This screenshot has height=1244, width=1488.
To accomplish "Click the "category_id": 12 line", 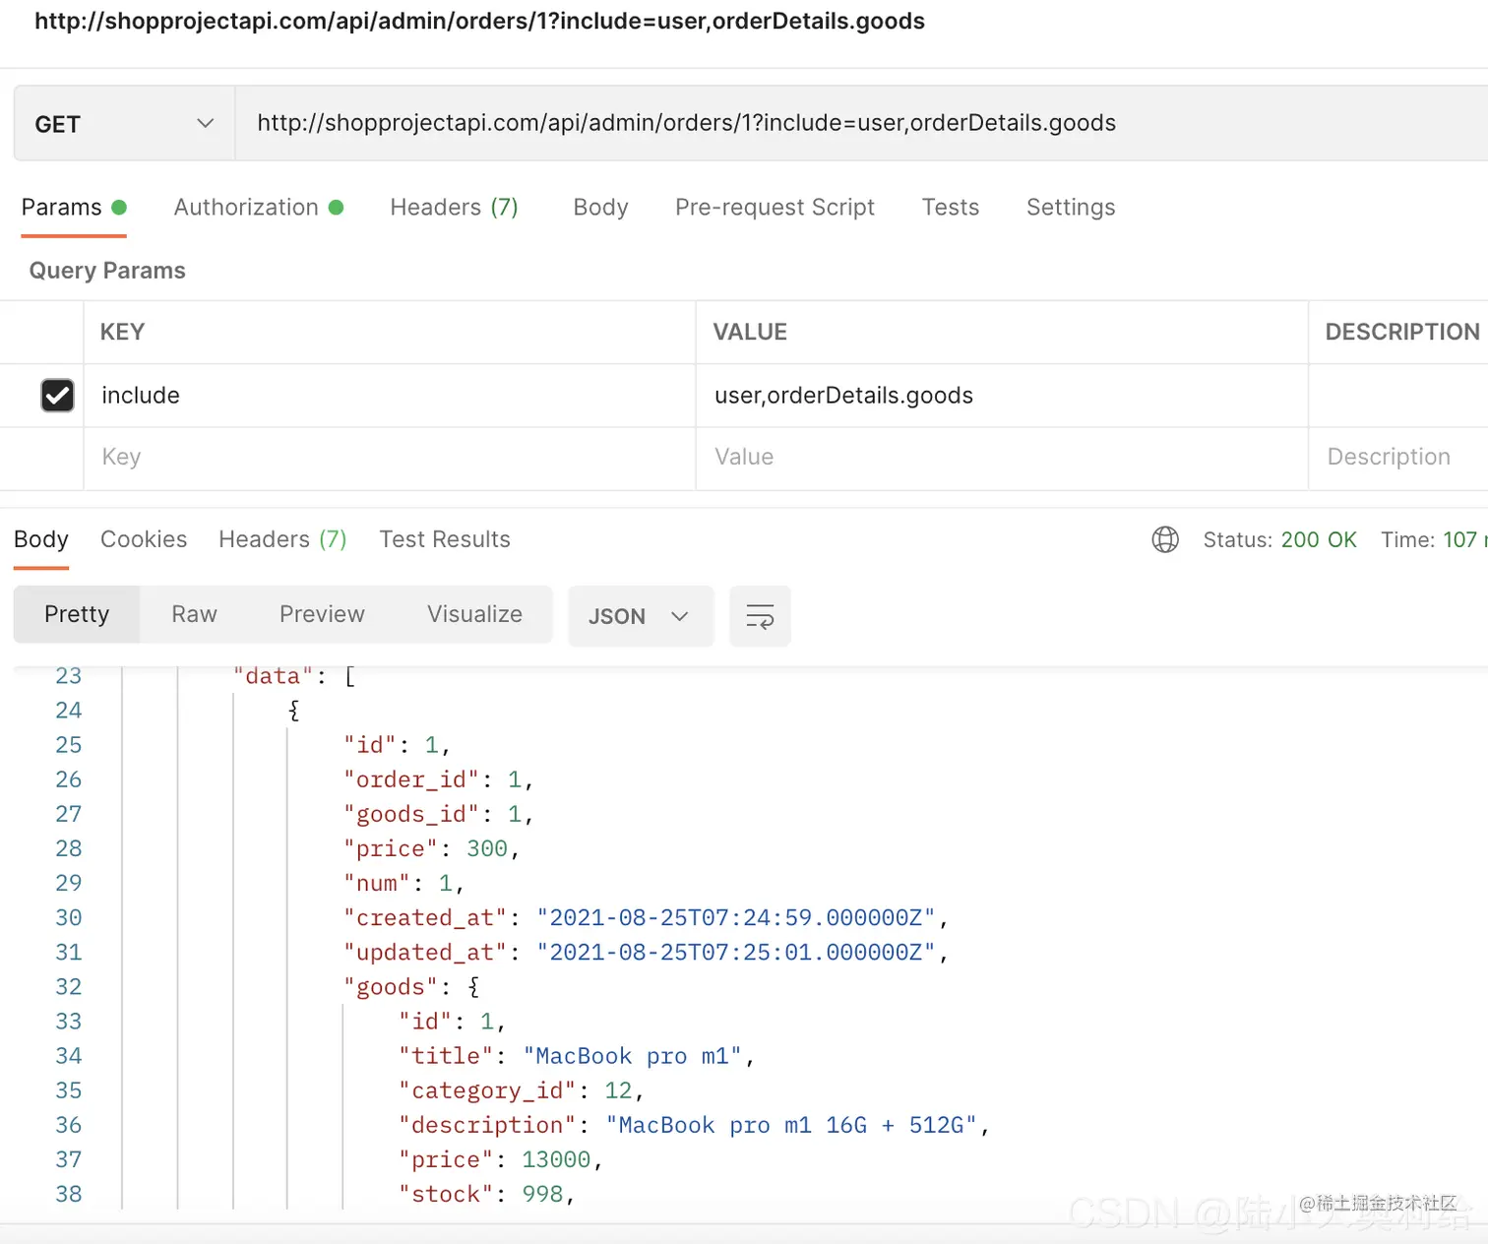I will tap(522, 1090).
